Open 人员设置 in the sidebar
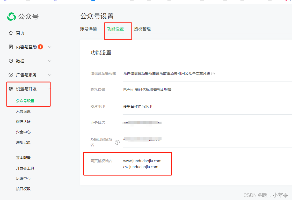This screenshot has width=292, height=200. point(24,111)
